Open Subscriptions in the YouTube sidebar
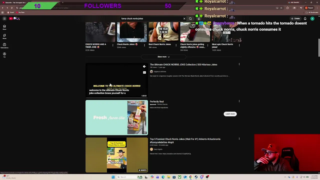 [4, 46]
